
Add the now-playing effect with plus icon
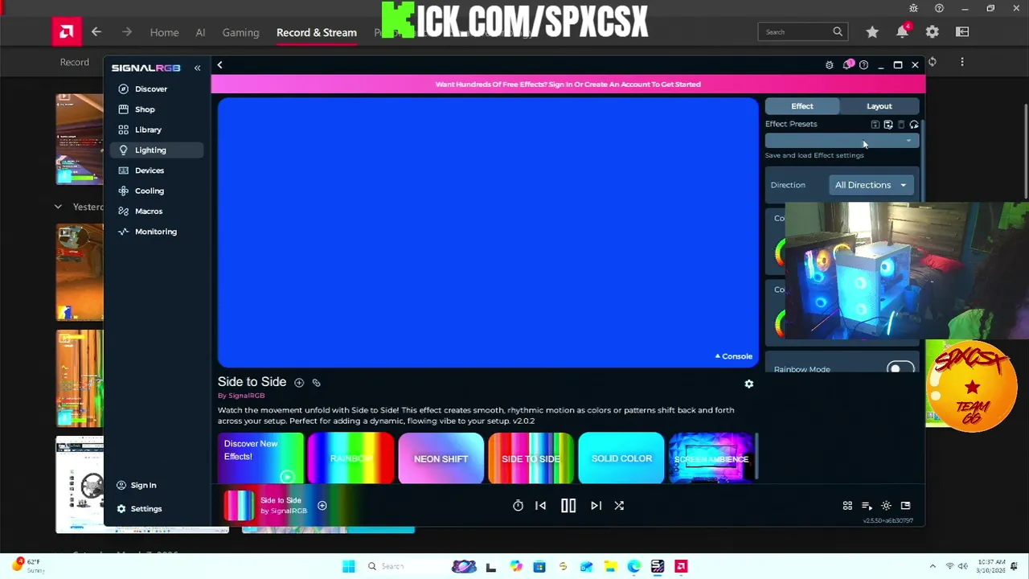coord(322,506)
